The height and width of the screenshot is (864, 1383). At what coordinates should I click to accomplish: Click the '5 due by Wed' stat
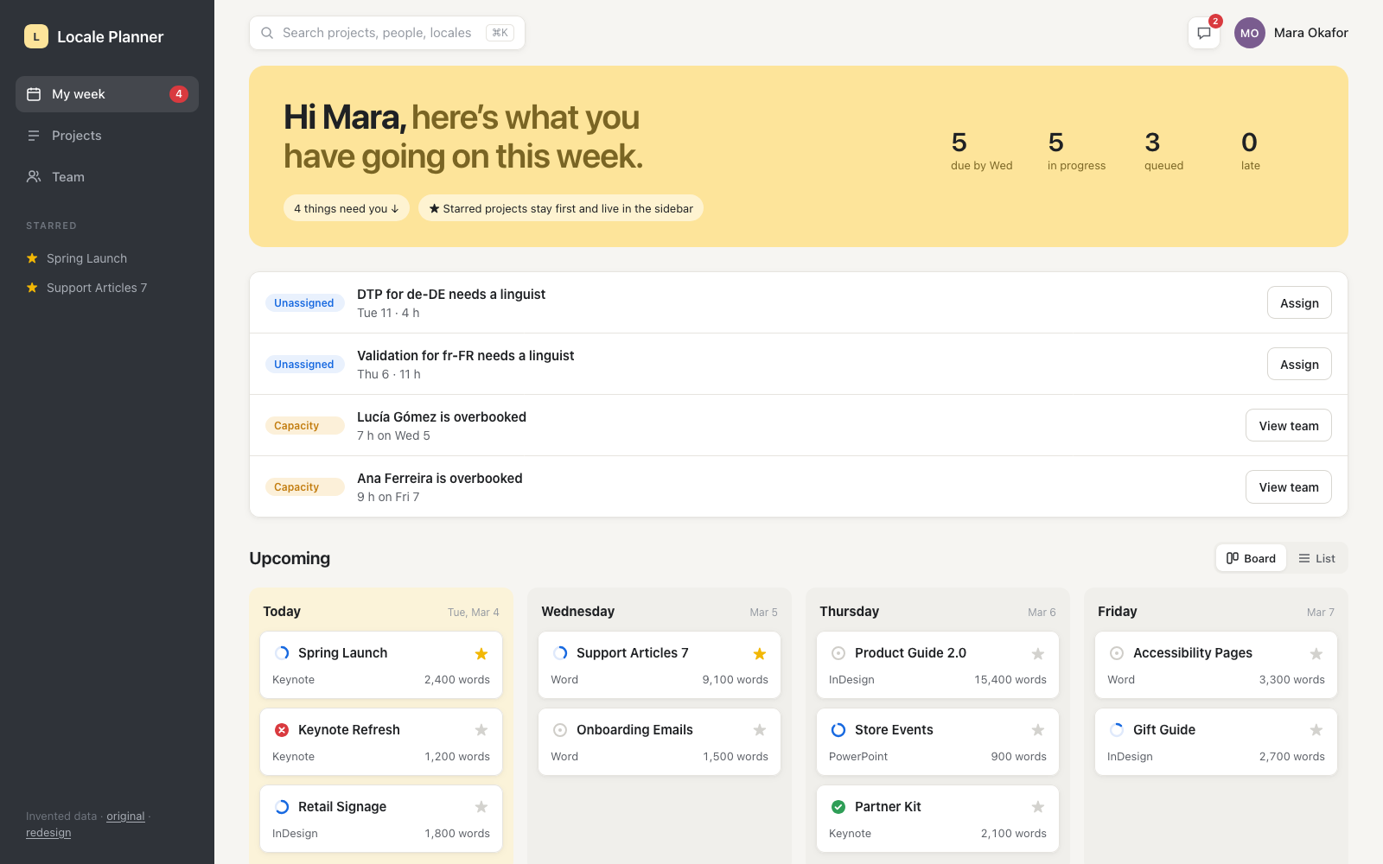click(981, 151)
